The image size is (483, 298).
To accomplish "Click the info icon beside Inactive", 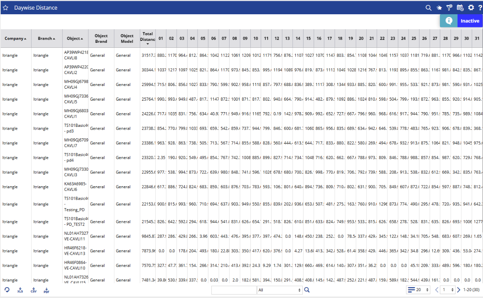I will (x=449, y=21).
